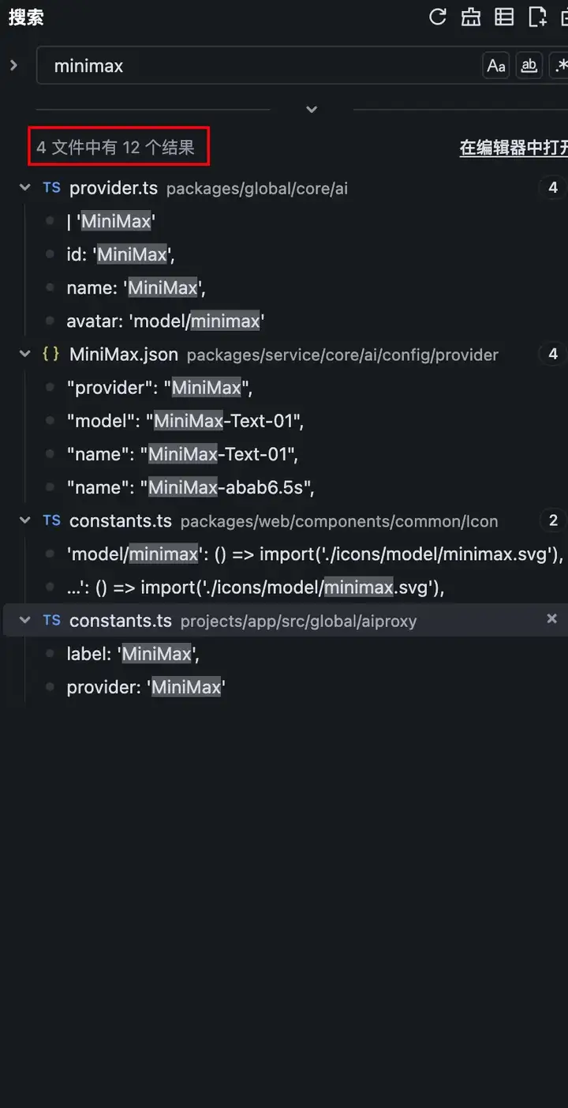Open results in editor link
The image size is (568, 1108).
tap(514, 148)
